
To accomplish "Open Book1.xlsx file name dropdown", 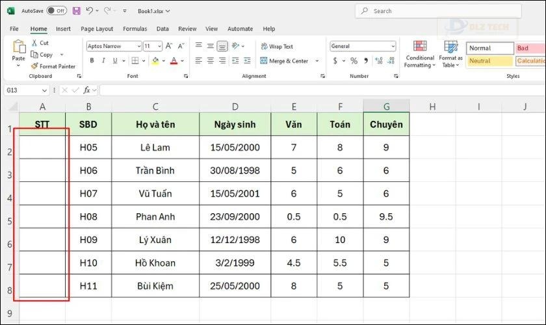I will coord(154,11).
